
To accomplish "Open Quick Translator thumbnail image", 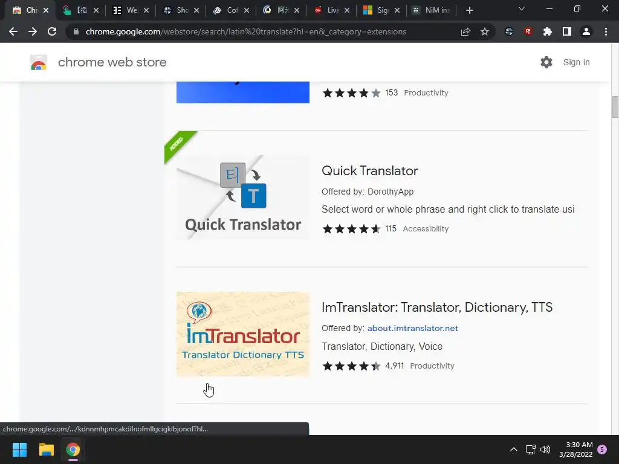I will click(243, 197).
